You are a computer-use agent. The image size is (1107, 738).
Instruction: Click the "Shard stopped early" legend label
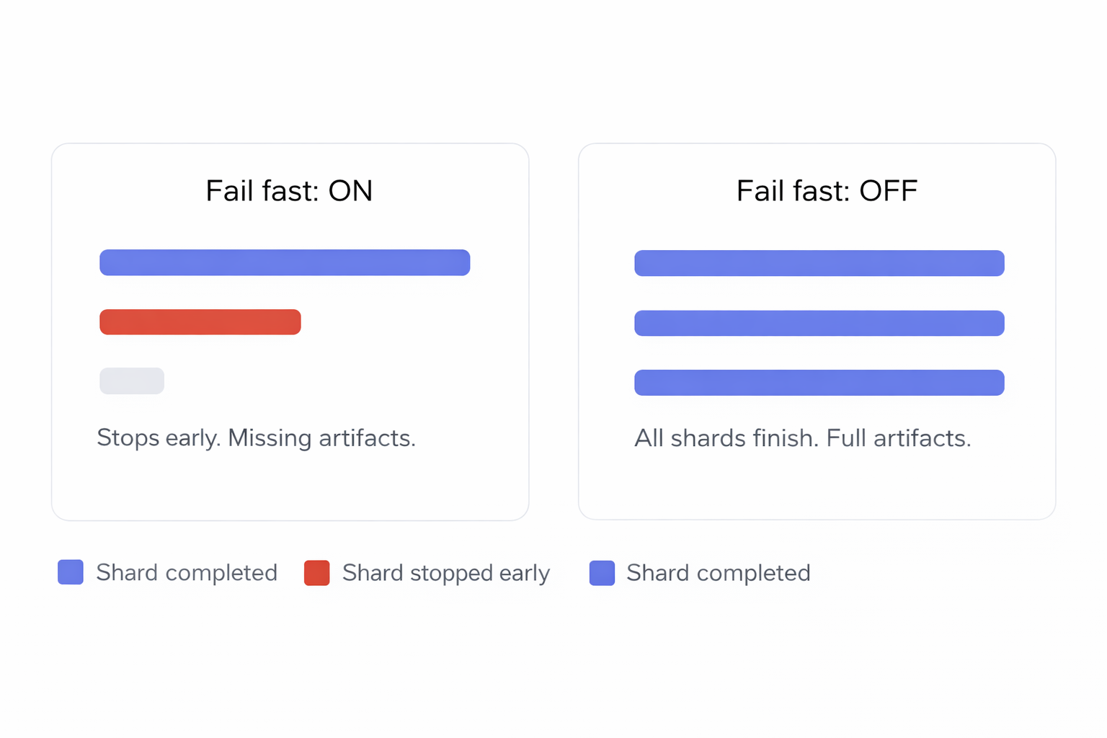pyautogui.click(x=445, y=573)
